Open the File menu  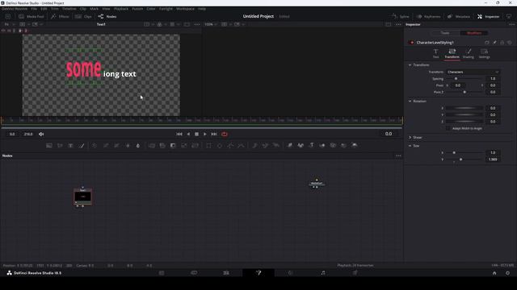click(34, 9)
